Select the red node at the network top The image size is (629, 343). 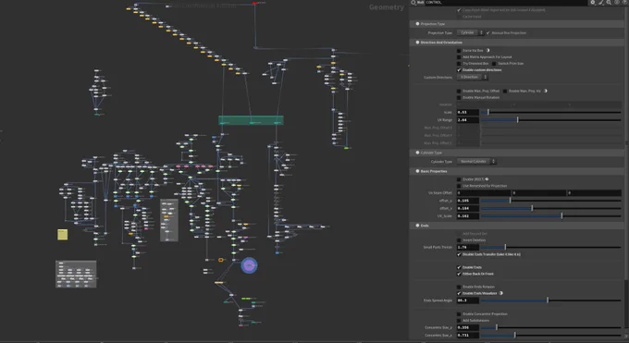[x=254, y=3]
